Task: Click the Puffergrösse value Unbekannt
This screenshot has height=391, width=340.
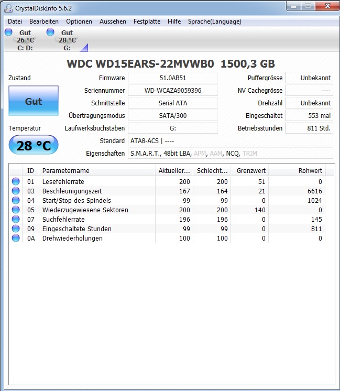Action: [309, 78]
